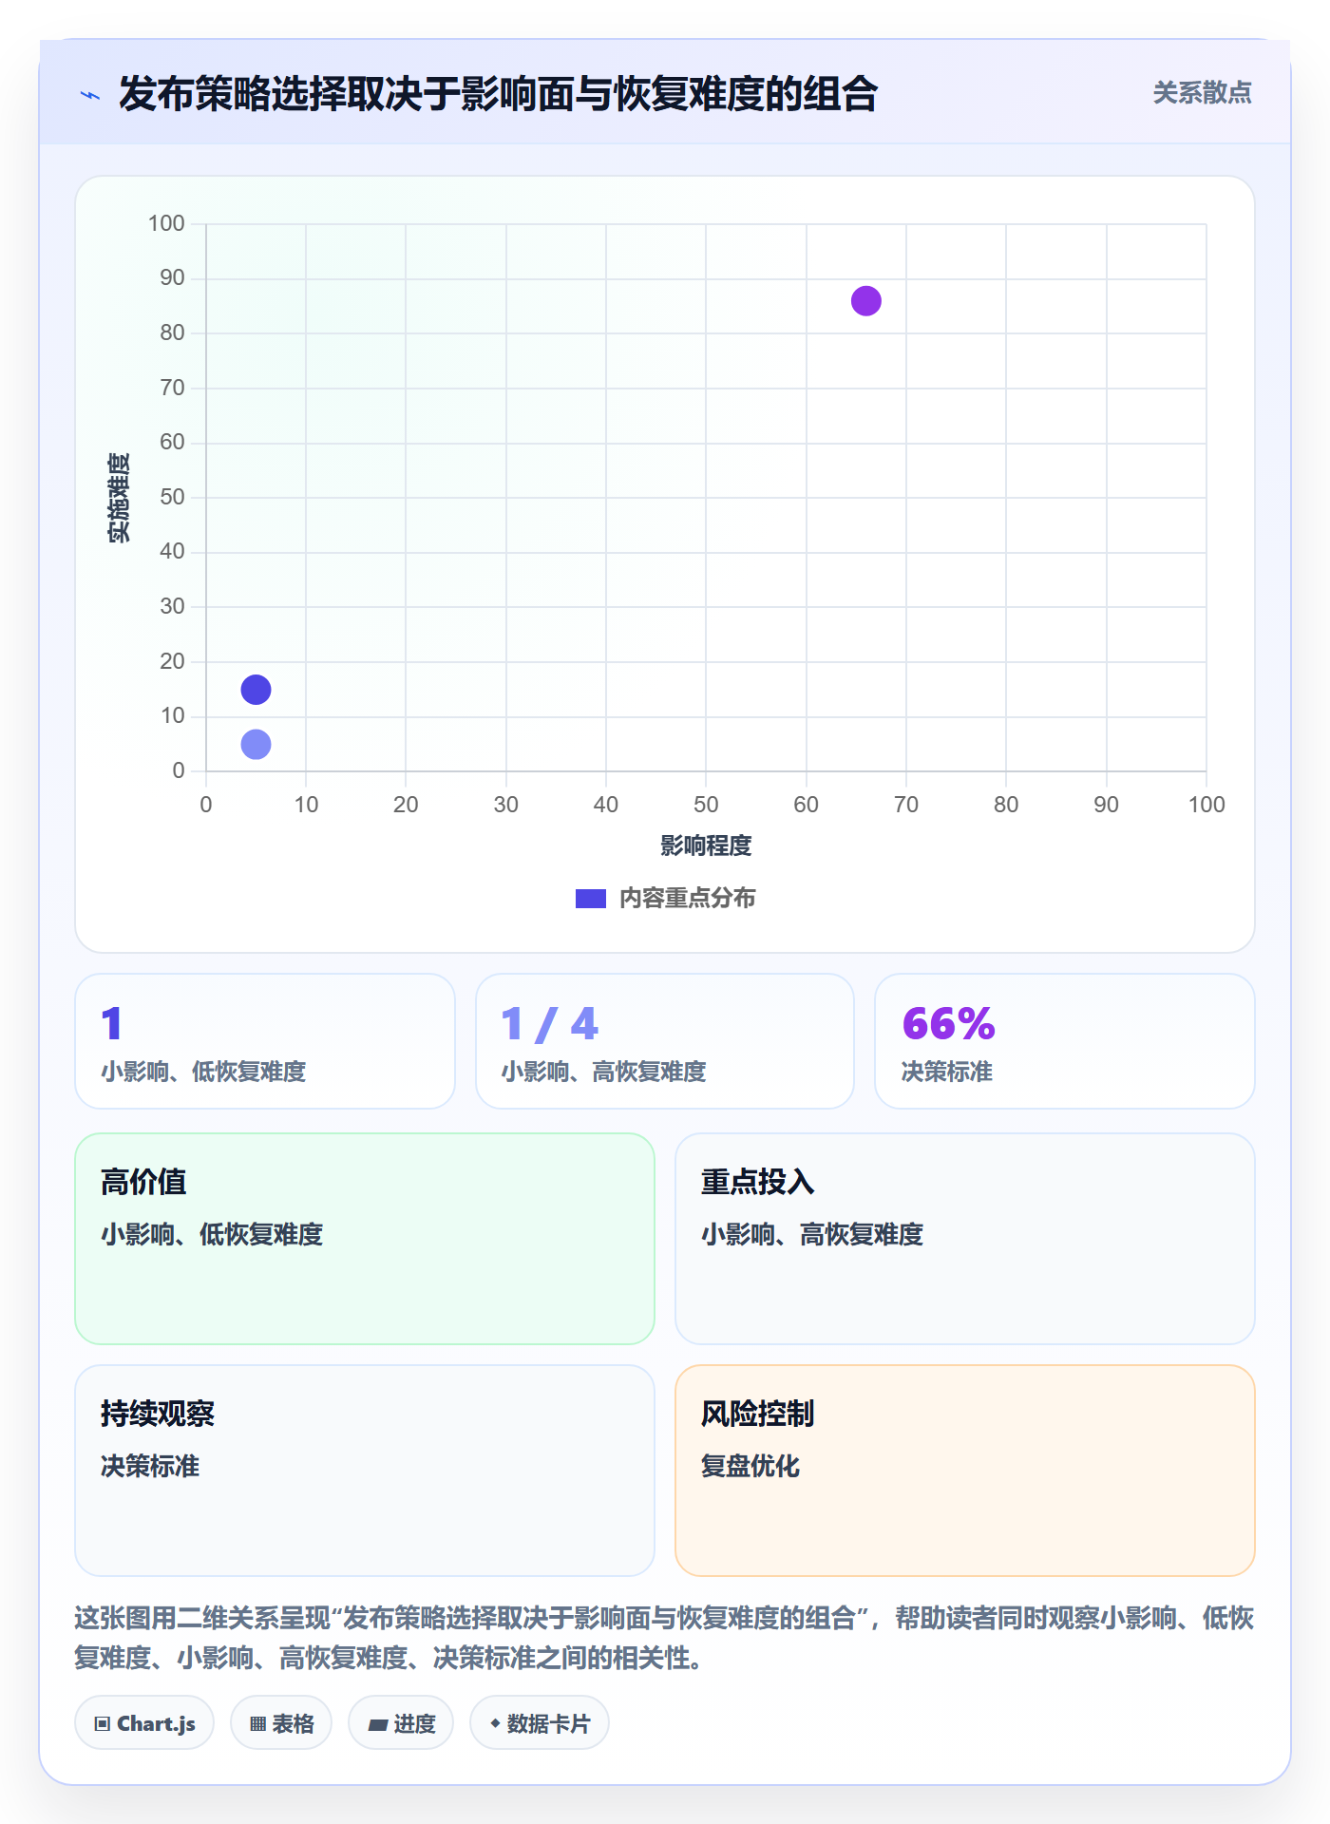
Task: Click the 1 / 4 value in the stat card
Action: coord(550,1024)
